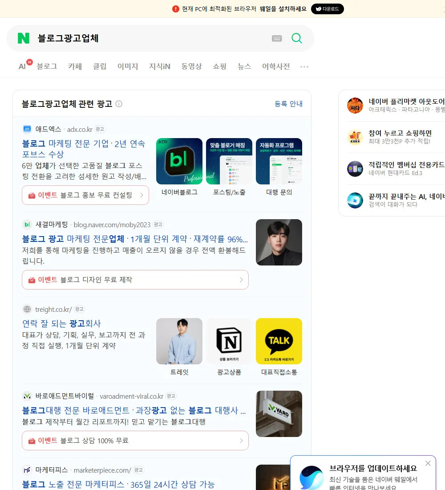Open the 광고상품 Notion thumbnail
The height and width of the screenshot is (490, 445).
point(229,341)
